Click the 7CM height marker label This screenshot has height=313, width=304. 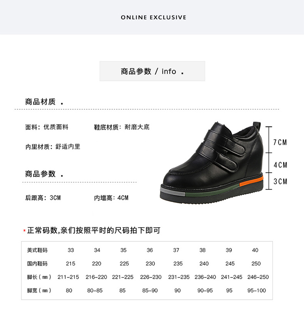click(x=280, y=142)
